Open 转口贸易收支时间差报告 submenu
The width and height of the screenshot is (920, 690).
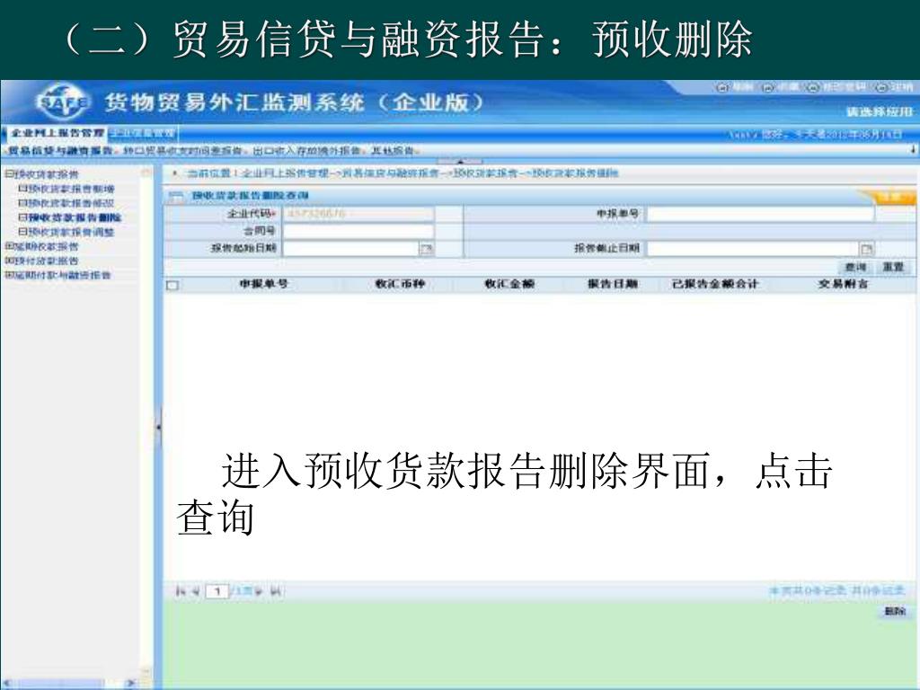pos(185,151)
